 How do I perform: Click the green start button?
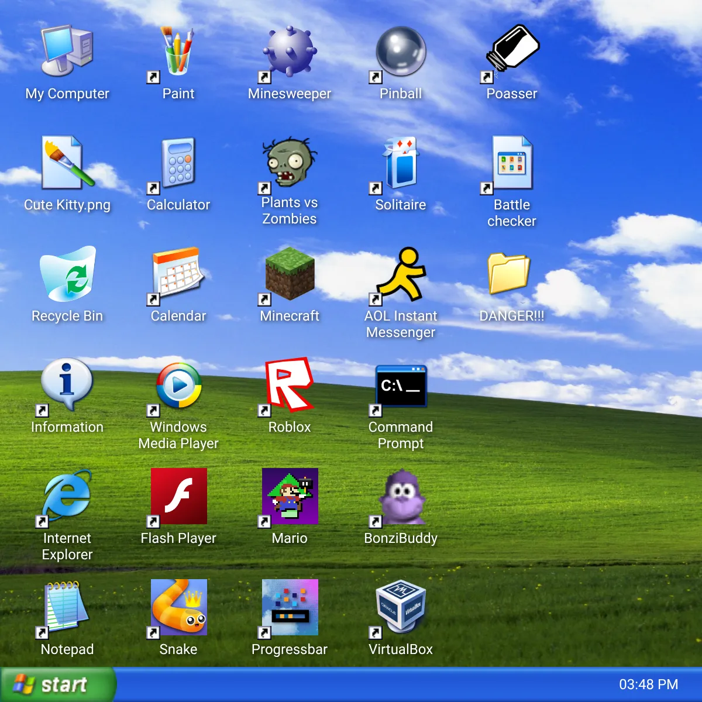(57, 684)
